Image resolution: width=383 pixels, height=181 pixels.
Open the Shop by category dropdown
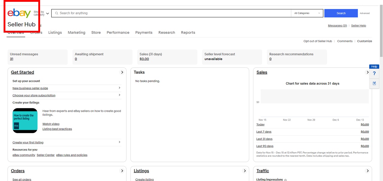pos(41,13)
